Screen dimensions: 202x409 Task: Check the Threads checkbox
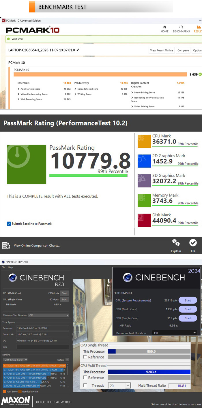85,385
